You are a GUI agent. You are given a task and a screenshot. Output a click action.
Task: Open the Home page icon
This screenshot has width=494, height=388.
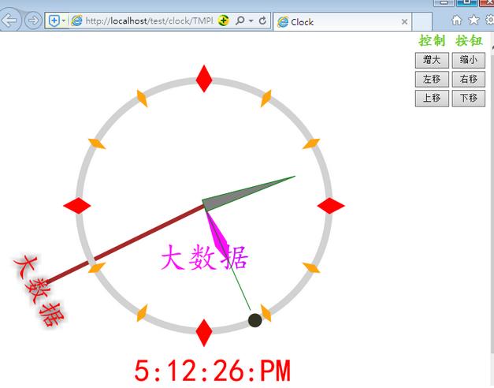(457, 21)
